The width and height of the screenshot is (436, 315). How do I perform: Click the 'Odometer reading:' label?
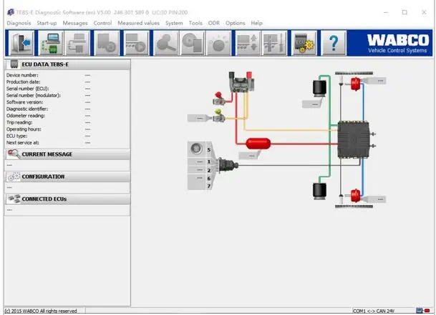coord(26,116)
